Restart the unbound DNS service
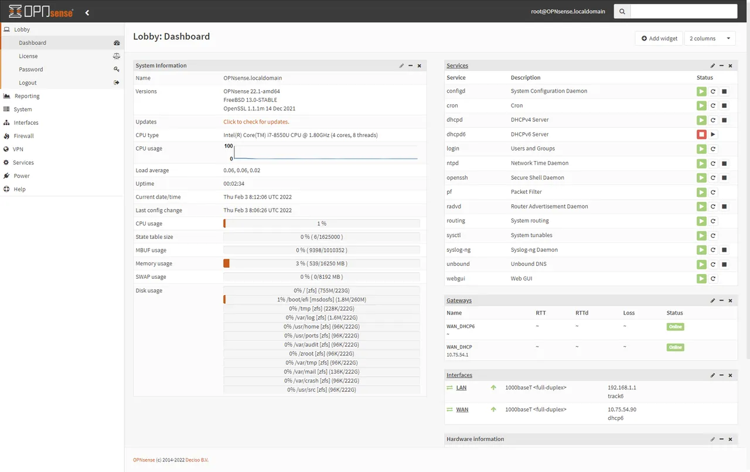Screen dimensions: 750x472 tap(713, 265)
